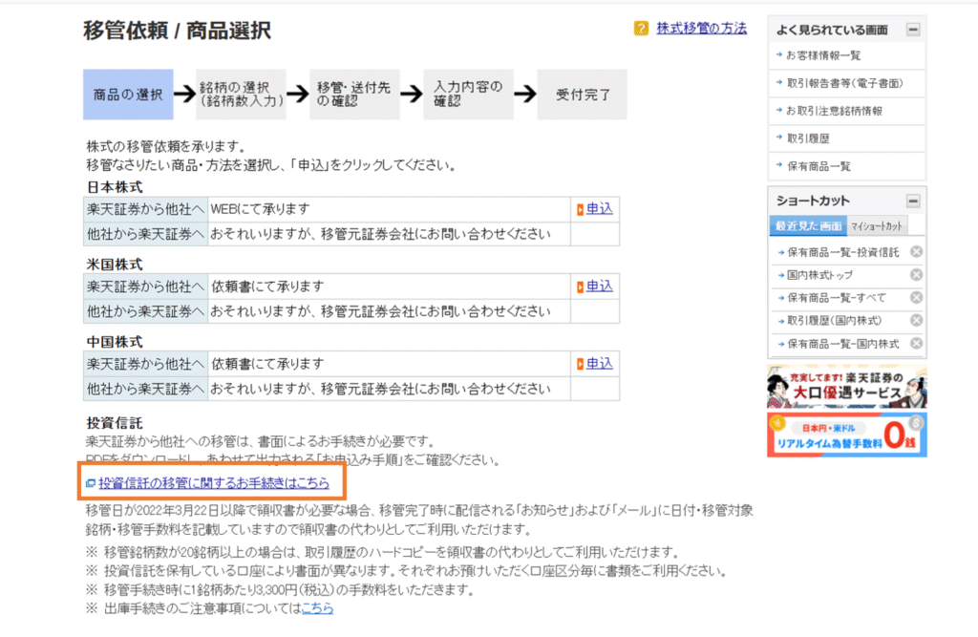Click 申込 for 米国株式 transfer
The width and height of the screenshot is (978, 637).
[x=599, y=287]
